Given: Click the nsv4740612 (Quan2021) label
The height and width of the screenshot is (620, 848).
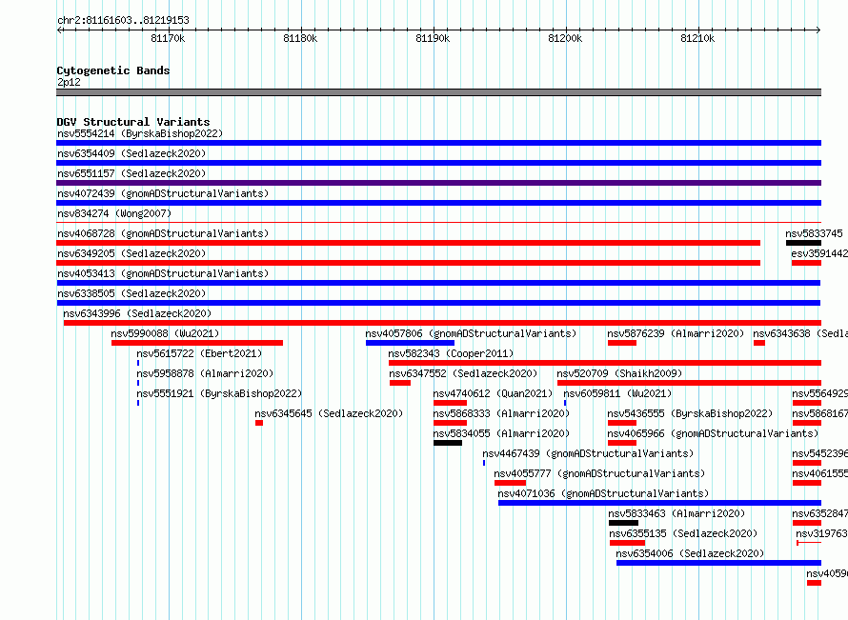Looking at the screenshot, I should 493,393.
